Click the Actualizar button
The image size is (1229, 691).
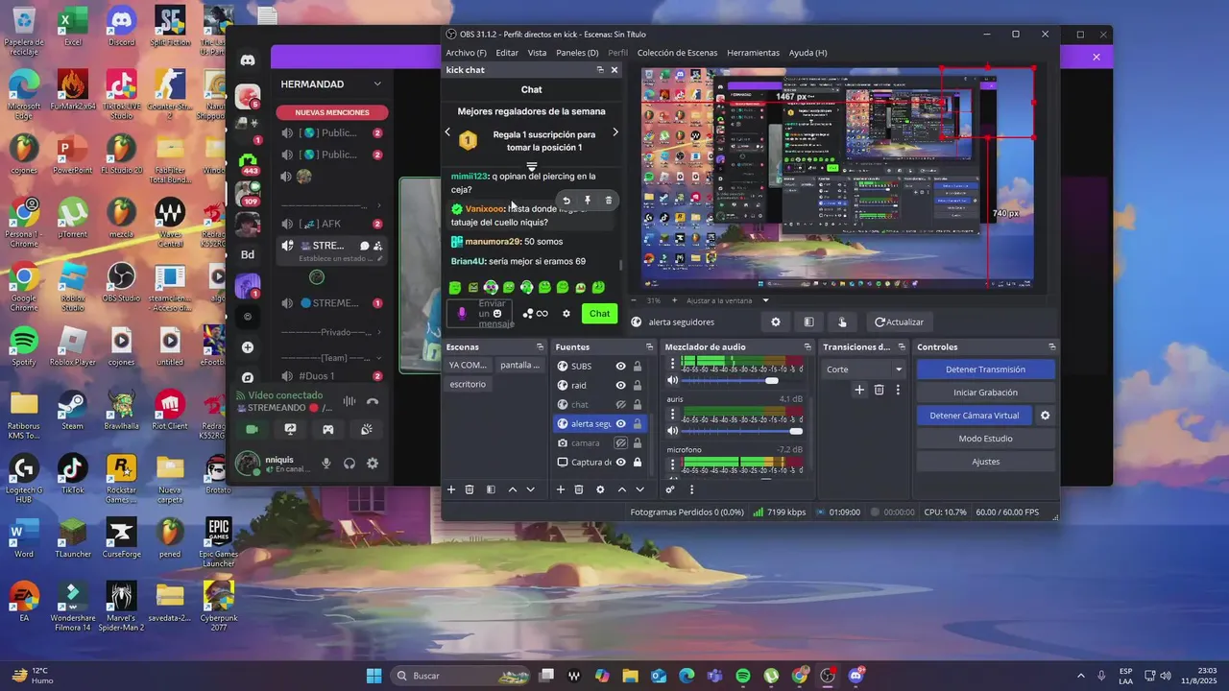click(x=900, y=322)
